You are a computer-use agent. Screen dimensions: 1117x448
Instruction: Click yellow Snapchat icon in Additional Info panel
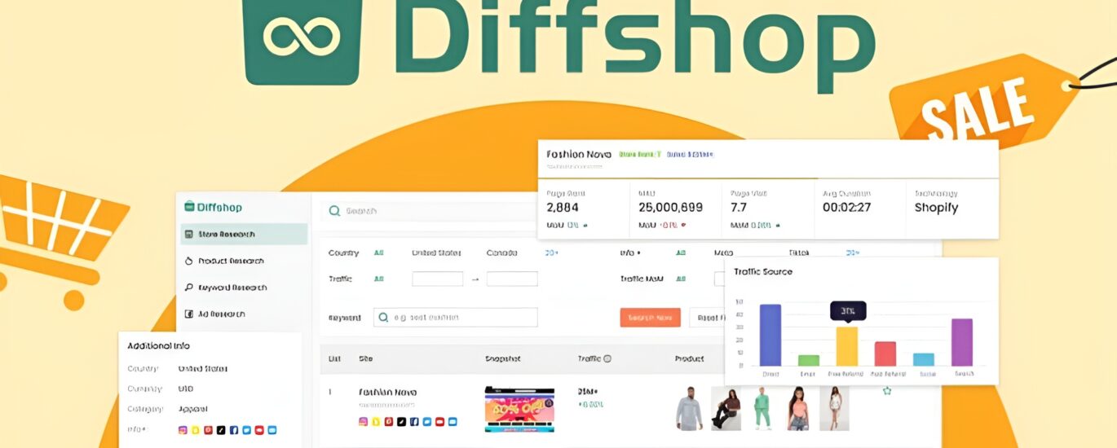click(196, 429)
